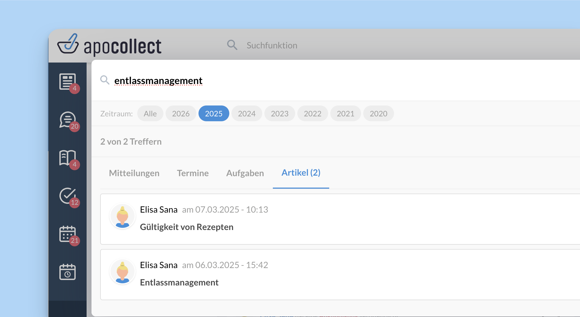The image size is (580, 317).
Task: Click the magnifier icon beside Suchfunktion
Action: coord(232,45)
